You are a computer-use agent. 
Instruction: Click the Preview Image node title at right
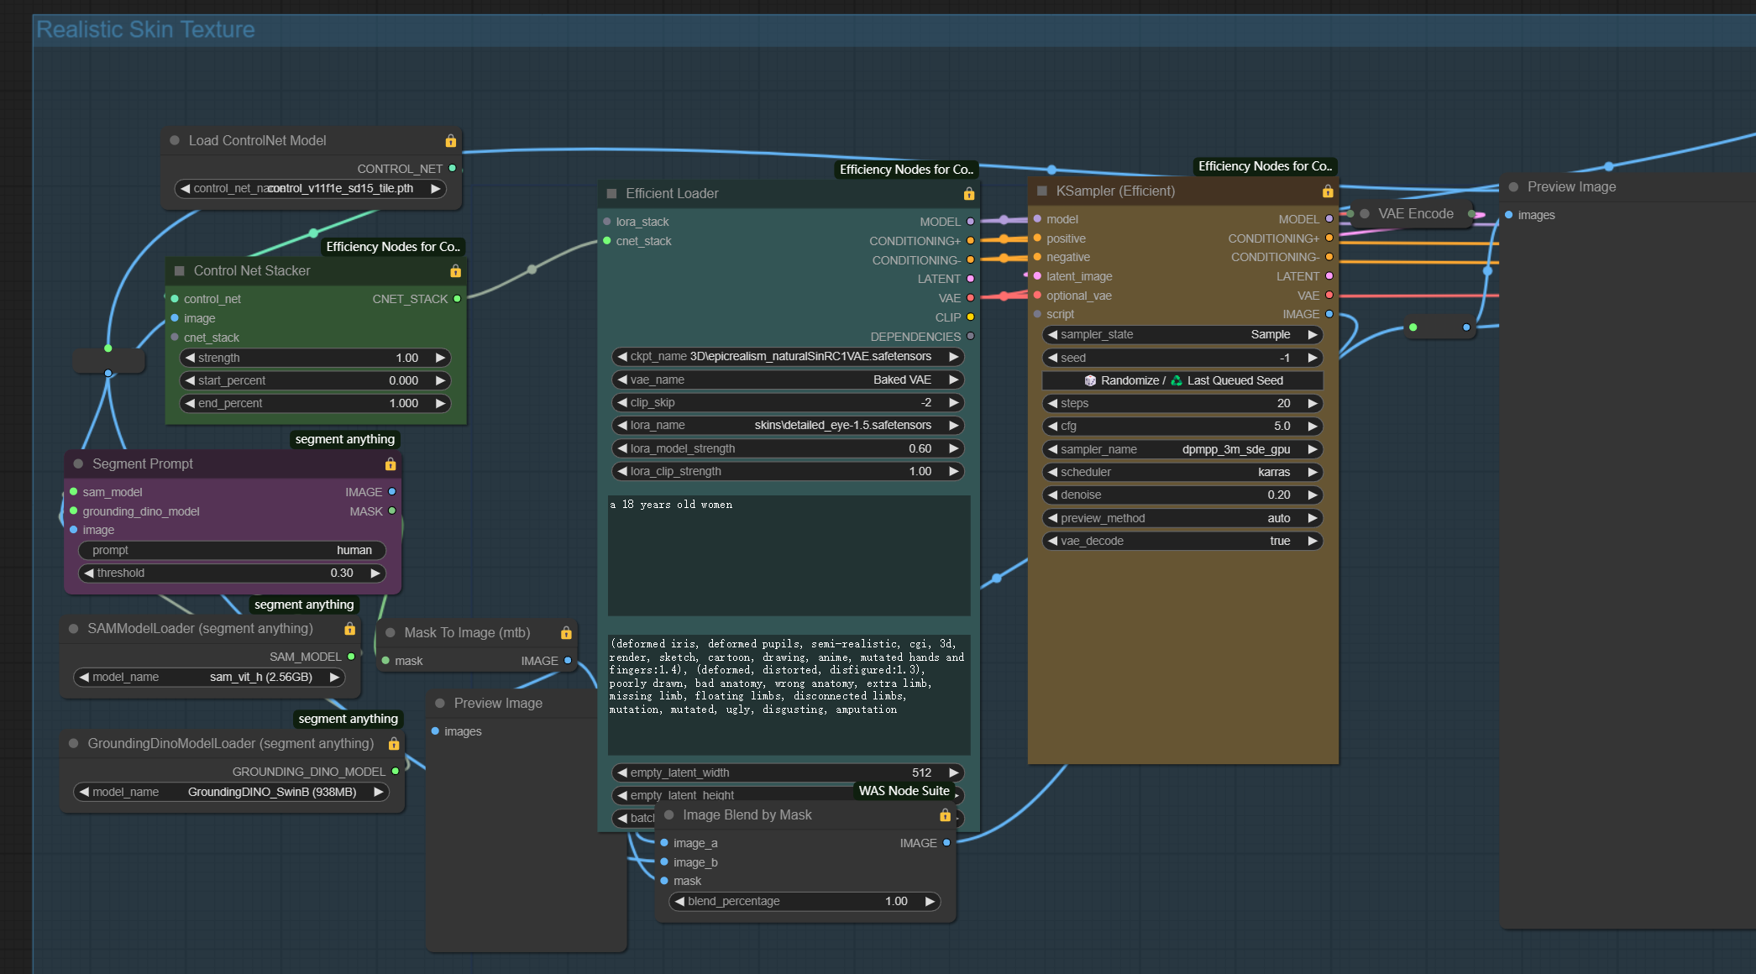(1571, 187)
